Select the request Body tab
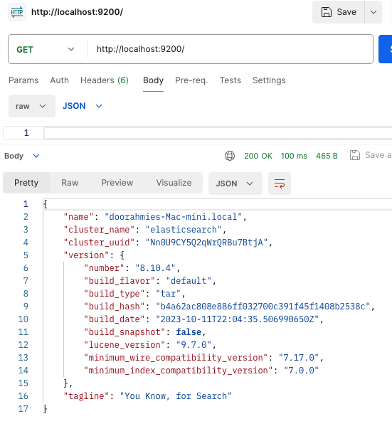Screen dimensions: 392x436 [x=153, y=80]
